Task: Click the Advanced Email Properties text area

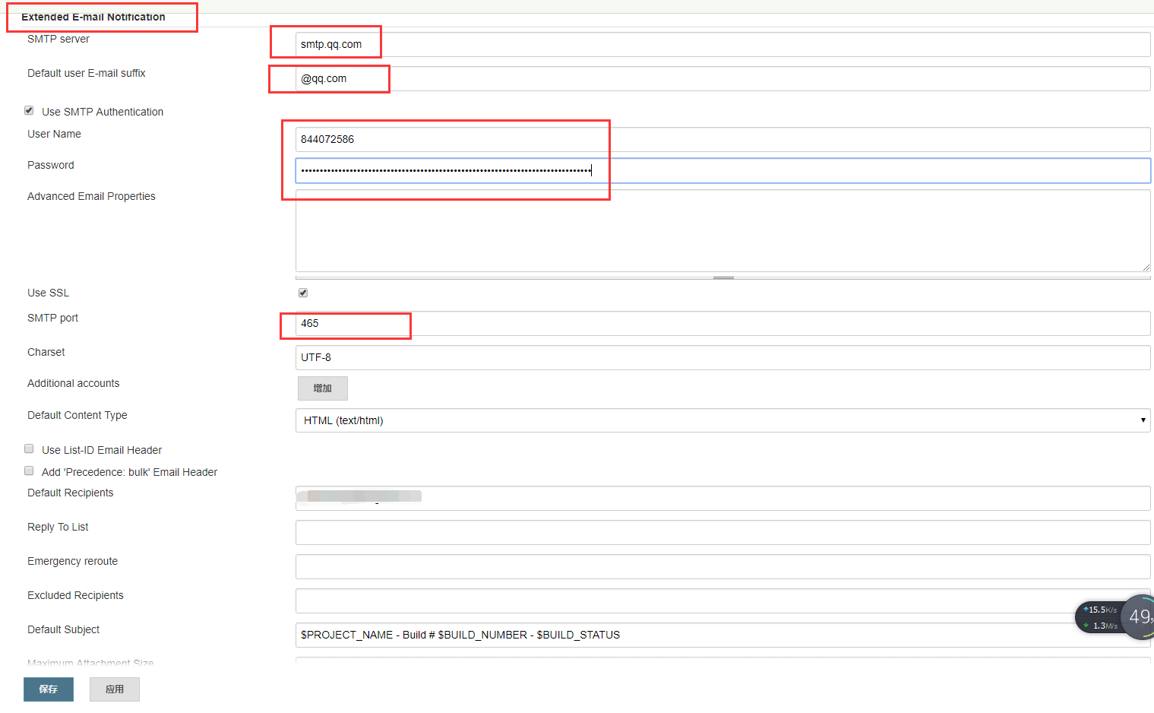Action: click(x=722, y=230)
